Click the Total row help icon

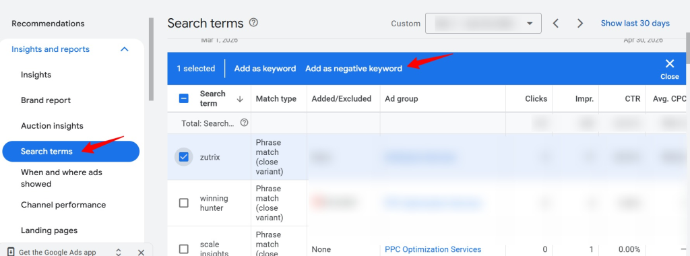coord(244,123)
